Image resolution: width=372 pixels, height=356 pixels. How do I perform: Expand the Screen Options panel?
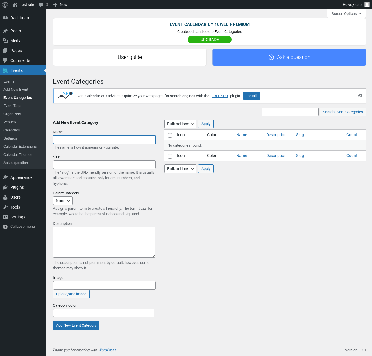click(346, 14)
